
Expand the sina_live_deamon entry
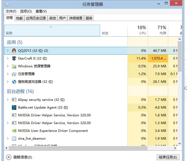tap(8, 139)
